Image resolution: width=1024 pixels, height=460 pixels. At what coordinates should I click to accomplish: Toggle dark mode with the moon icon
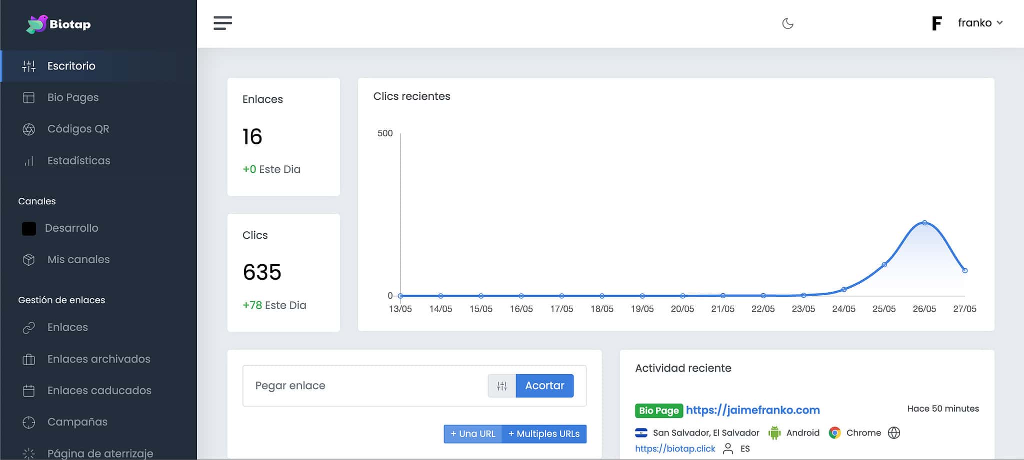click(x=787, y=23)
